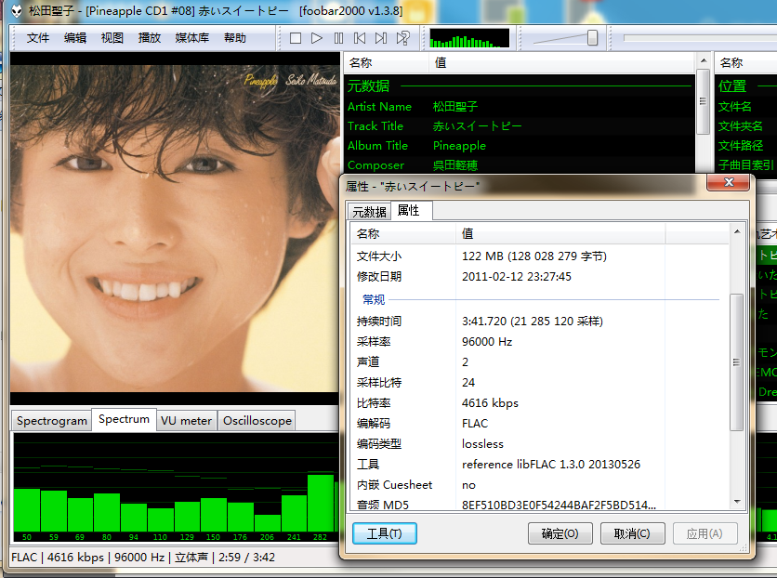777x578 pixels.
Task: Click the 值 column header in properties dialog
Action: click(560, 233)
